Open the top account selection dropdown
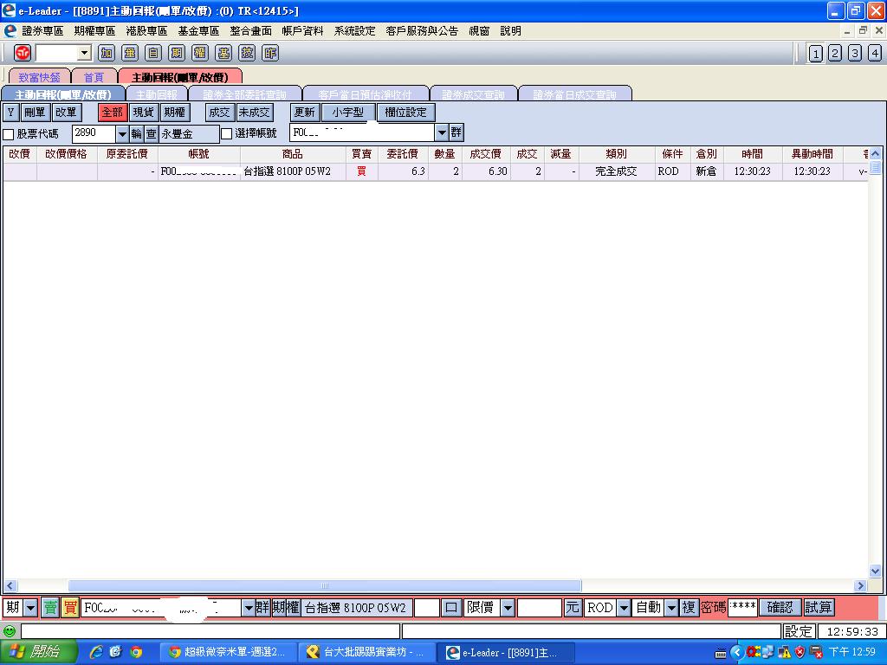The image size is (887, 665). tap(442, 132)
